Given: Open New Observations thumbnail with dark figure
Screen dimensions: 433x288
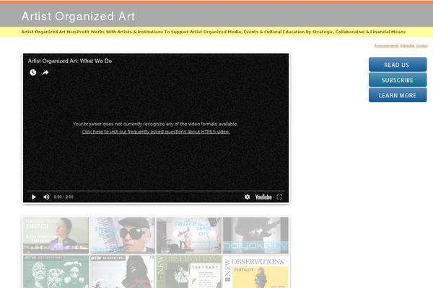Looking at the screenshot, I should [123, 271].
